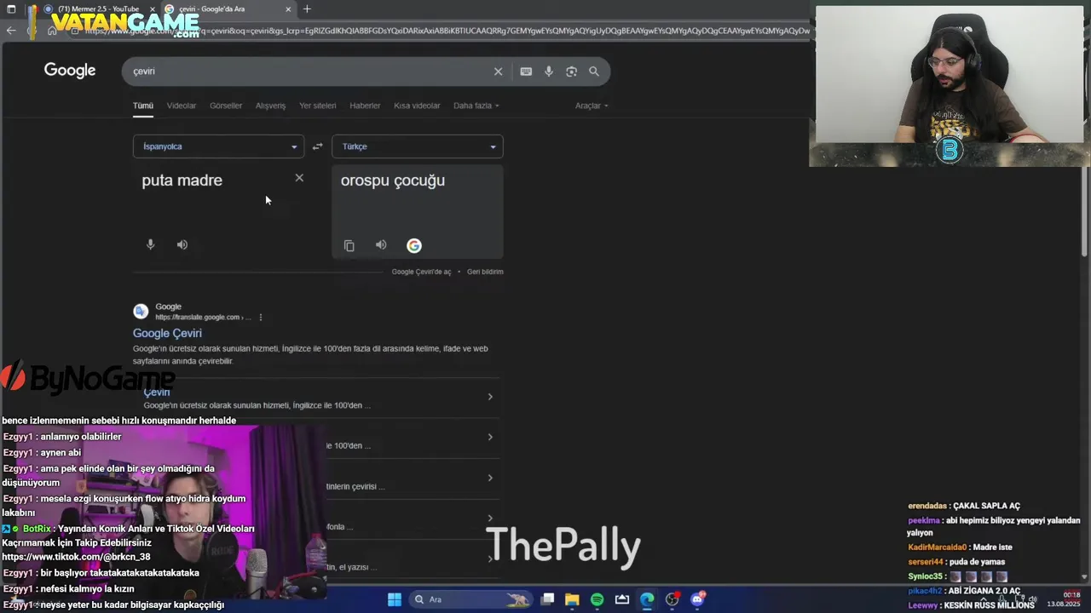Switch to the Videolar tab
This screenshot has height=613, width=1091.
pos(182,106)
